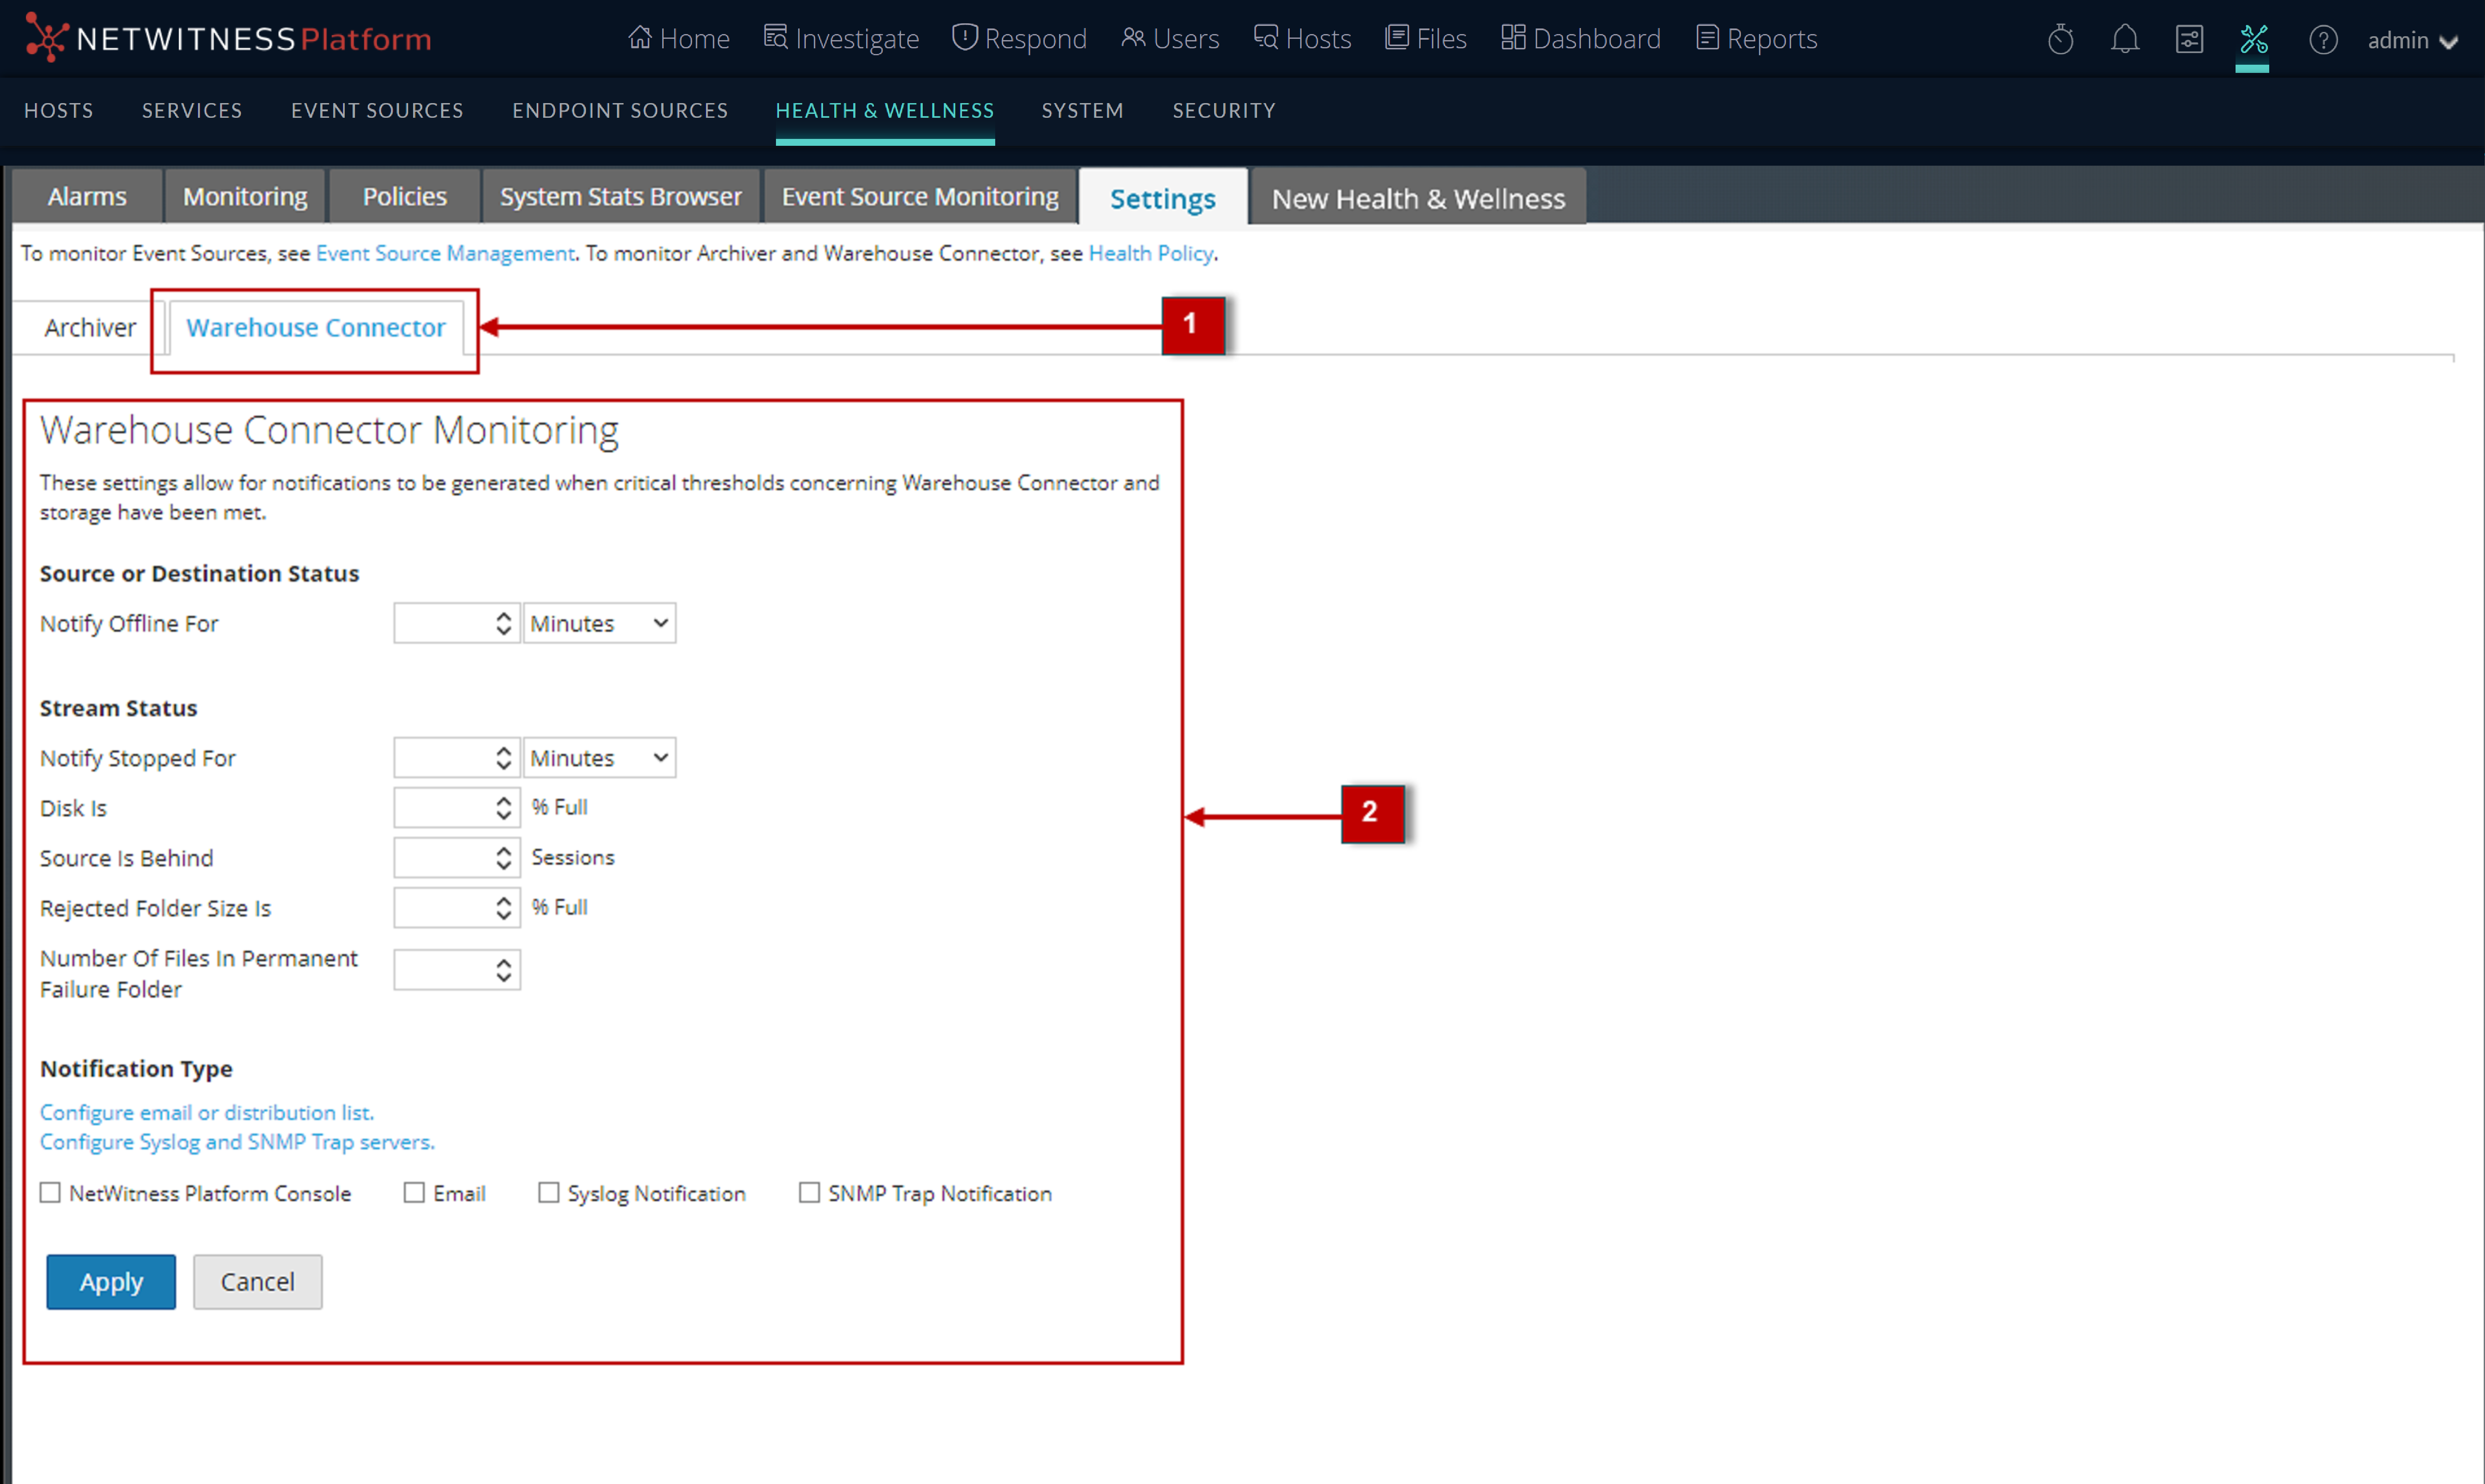Expand the Notify Offline For units dropdown

click(599, 623)
